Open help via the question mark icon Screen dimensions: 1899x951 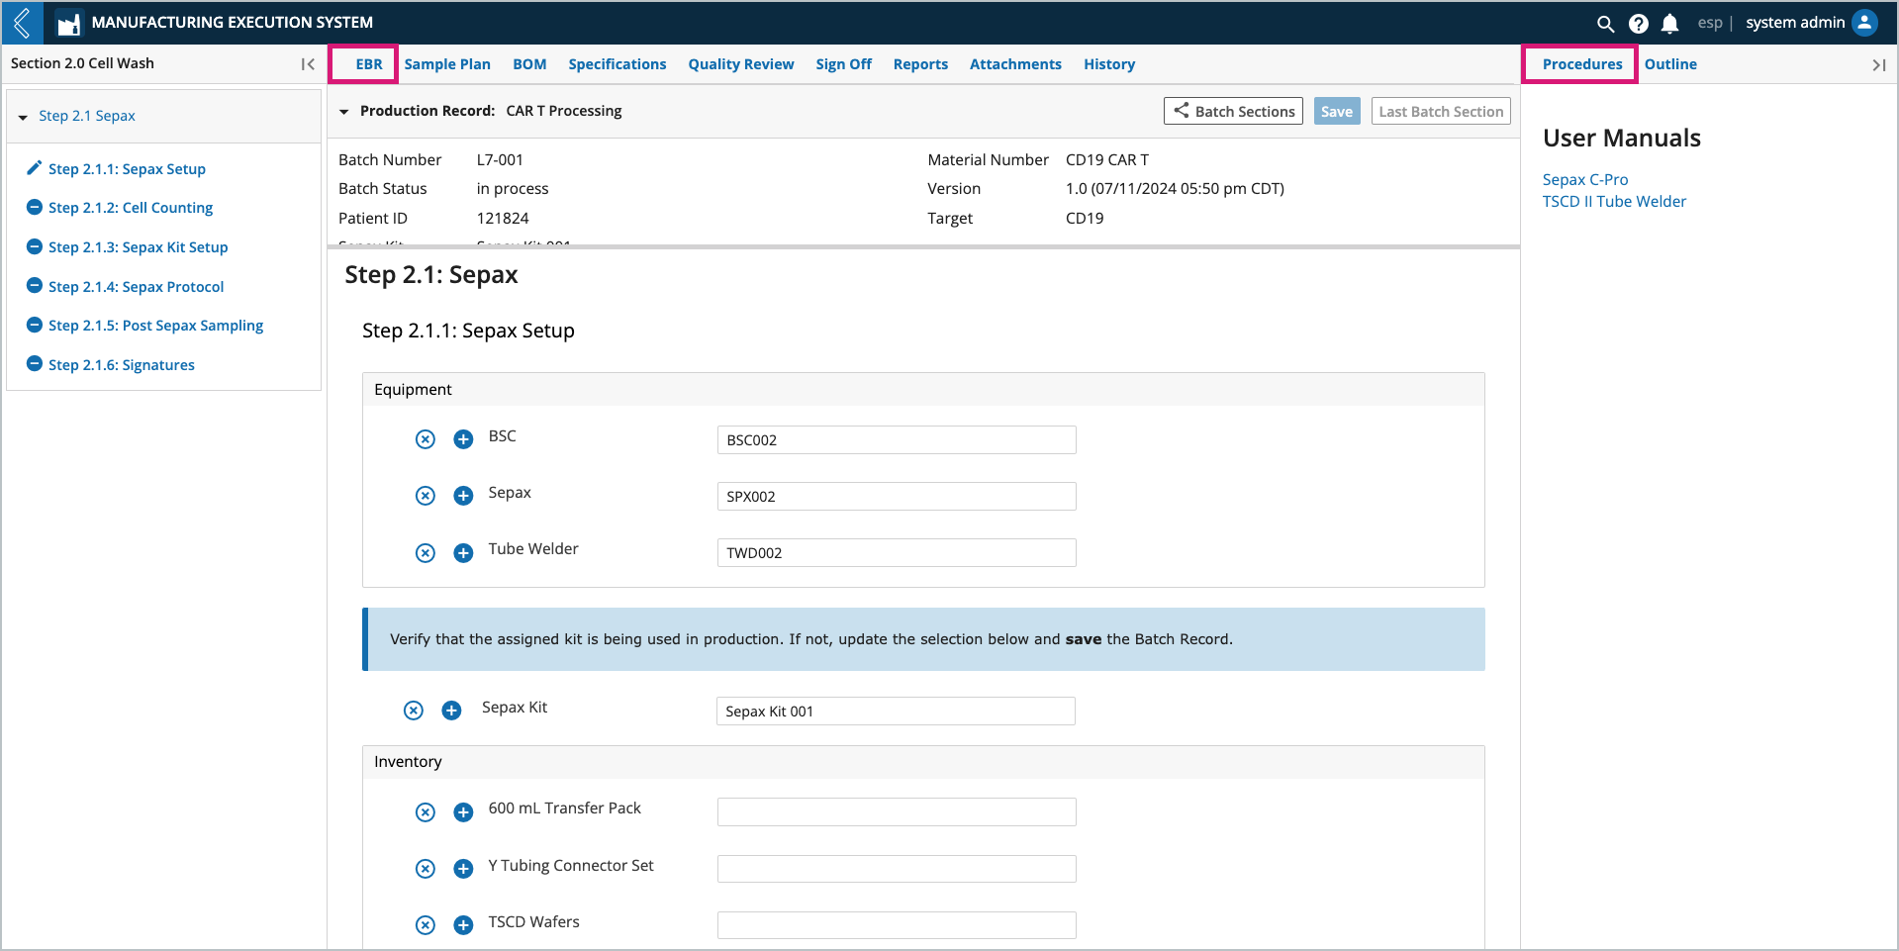pos(1639,24)
